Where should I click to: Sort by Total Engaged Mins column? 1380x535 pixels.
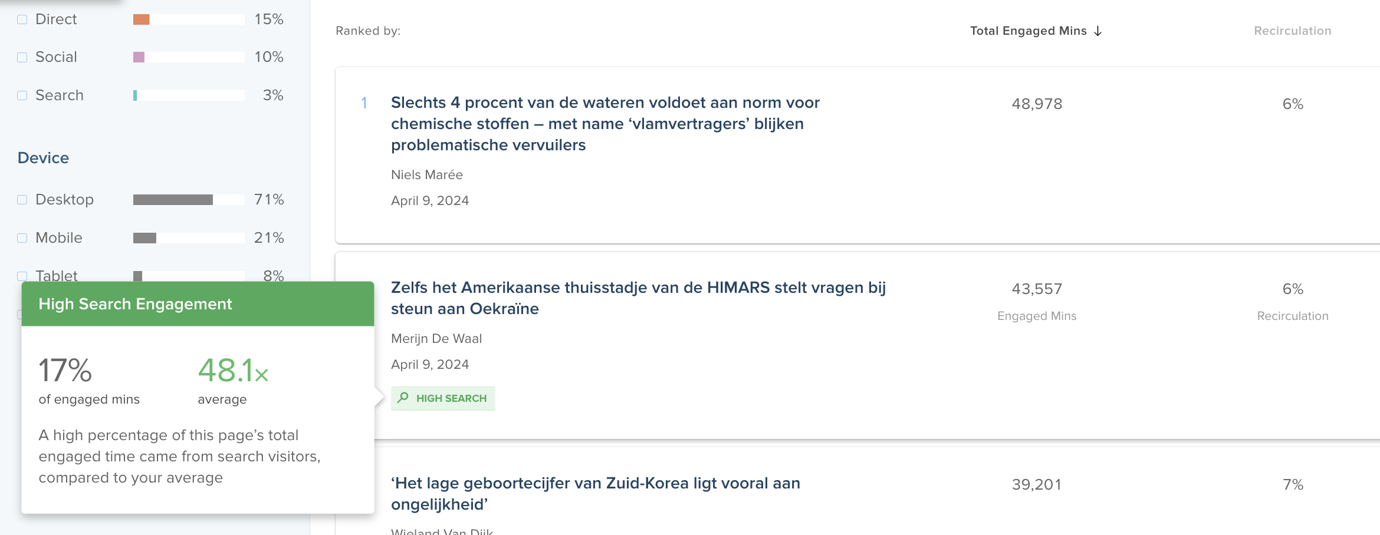click(x=1028, y=31)
